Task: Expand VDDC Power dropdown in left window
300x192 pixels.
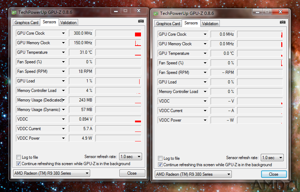Action: (63, 138)
